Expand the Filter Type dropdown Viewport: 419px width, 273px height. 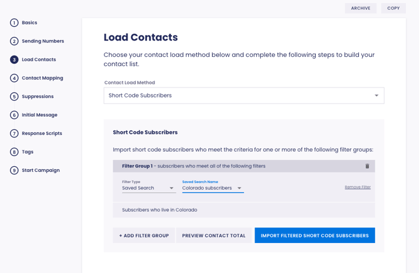(x=148, y=188)
